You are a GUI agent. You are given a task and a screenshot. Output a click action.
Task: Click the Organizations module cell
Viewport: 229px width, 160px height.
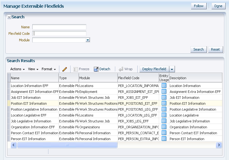pyautogui.click(x=98, y=127)
